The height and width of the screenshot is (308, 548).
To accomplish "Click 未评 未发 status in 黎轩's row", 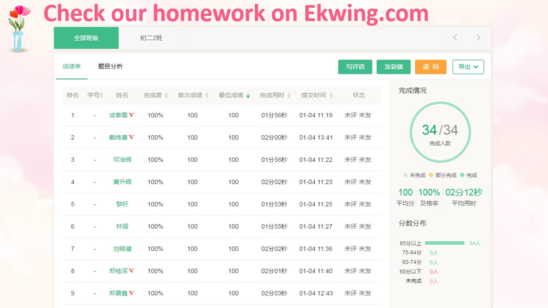I will (x=358, y=204).
